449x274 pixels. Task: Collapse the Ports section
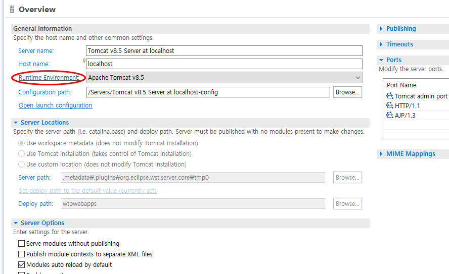click(381, 60)
